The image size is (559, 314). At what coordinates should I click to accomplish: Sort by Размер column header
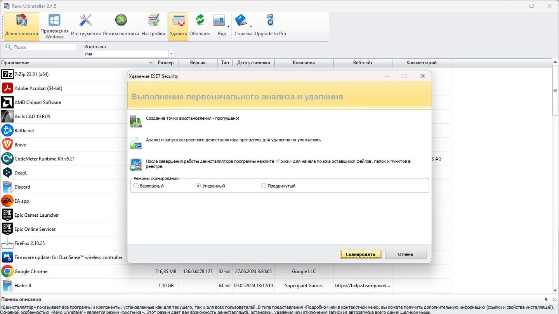(x=166, y=62)
